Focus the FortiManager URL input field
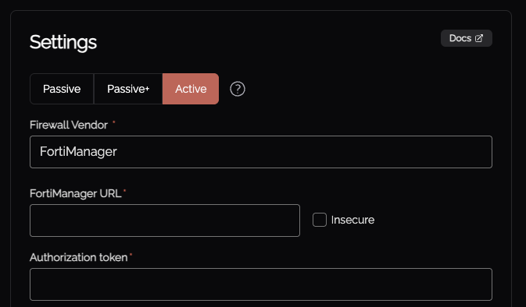 (165, 221)
